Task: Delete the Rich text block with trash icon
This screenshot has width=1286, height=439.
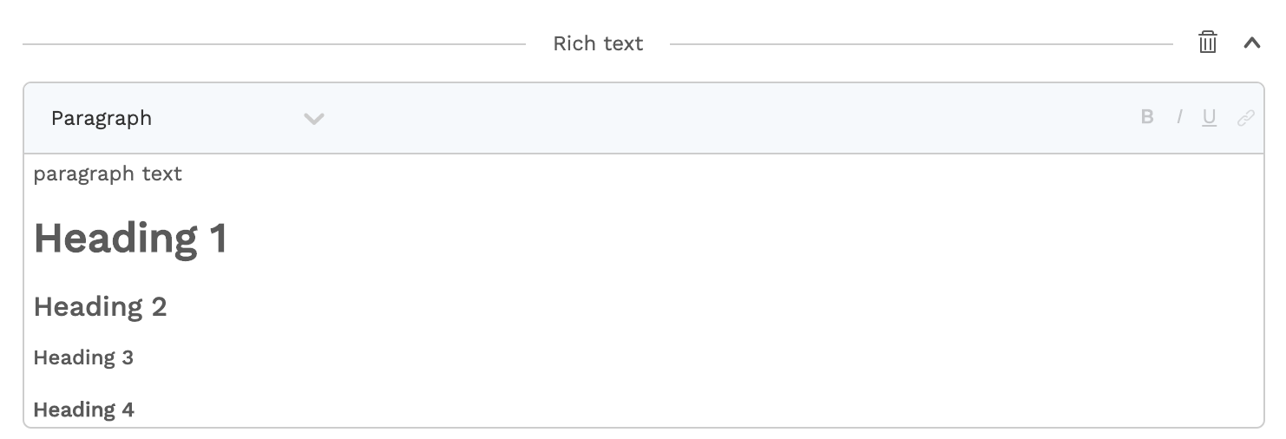Action: point(1208,43)
